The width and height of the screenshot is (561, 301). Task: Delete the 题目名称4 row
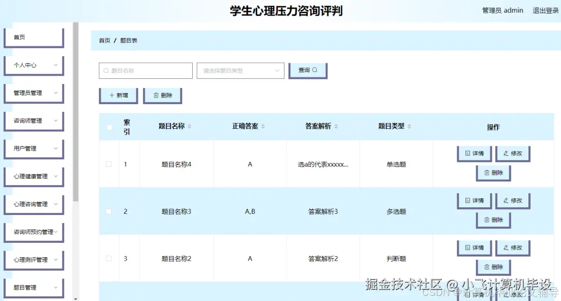click(x=493, y=173)
